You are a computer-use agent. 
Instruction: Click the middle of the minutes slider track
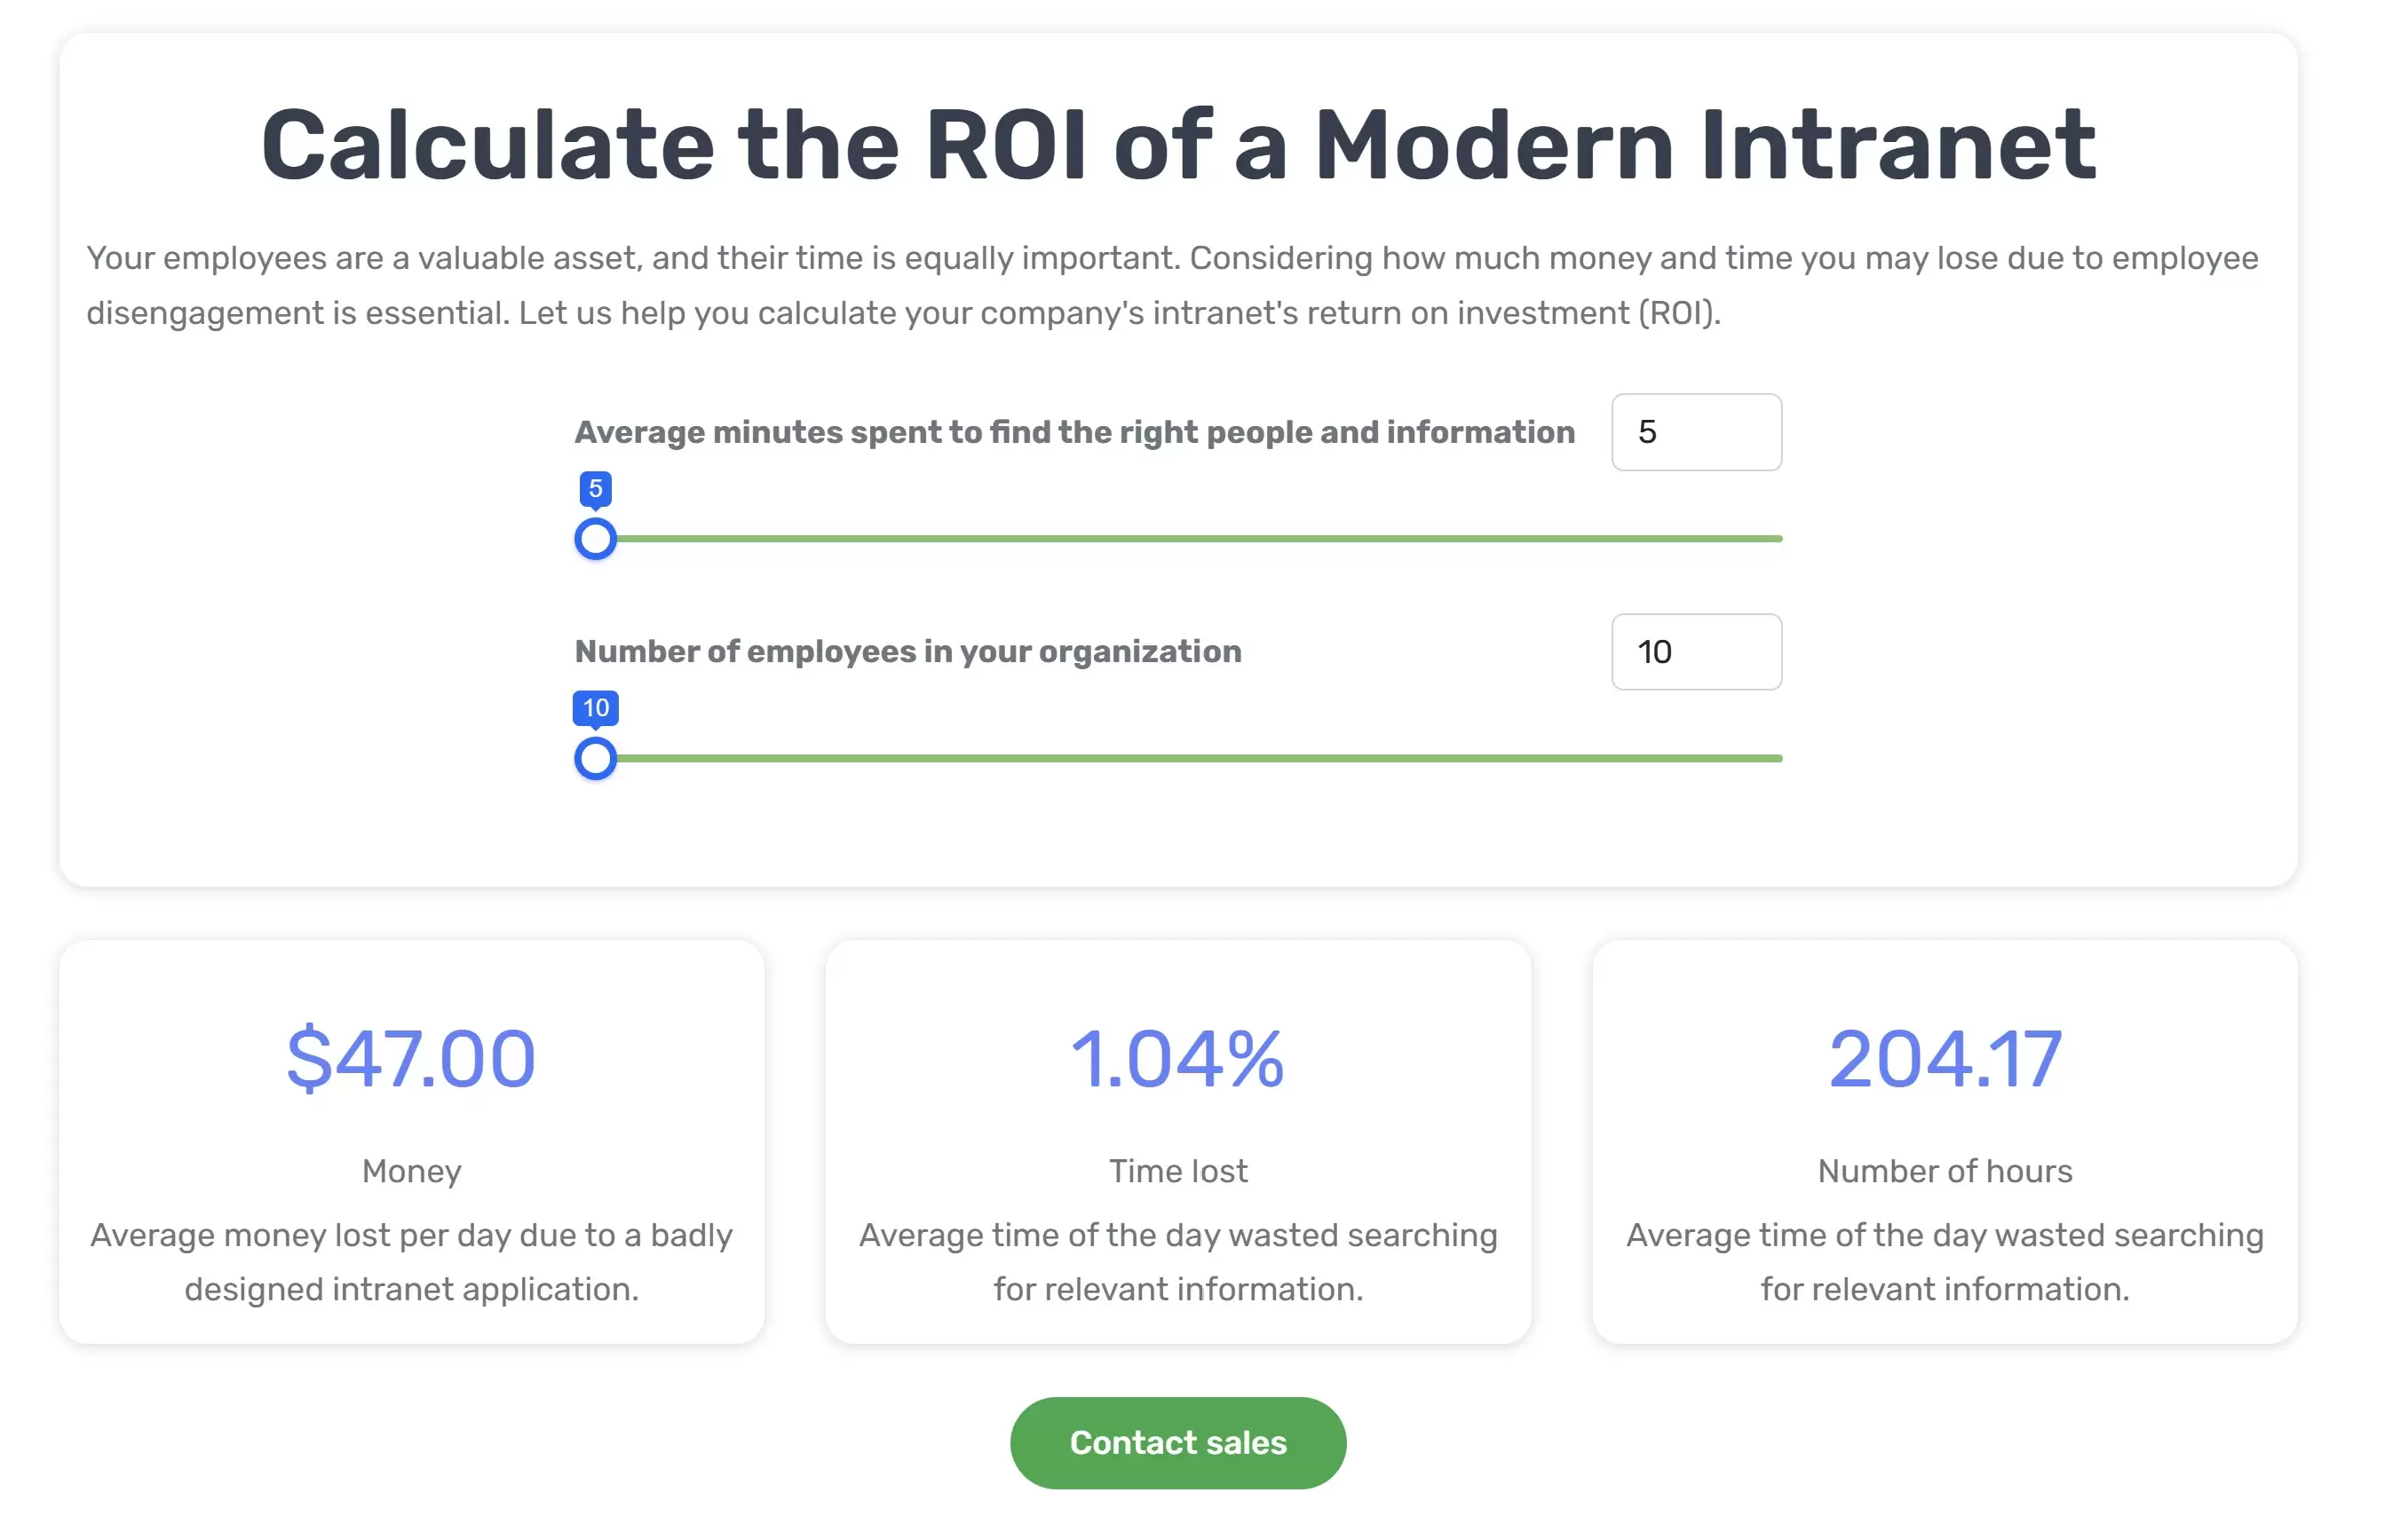coord(1190,539)
